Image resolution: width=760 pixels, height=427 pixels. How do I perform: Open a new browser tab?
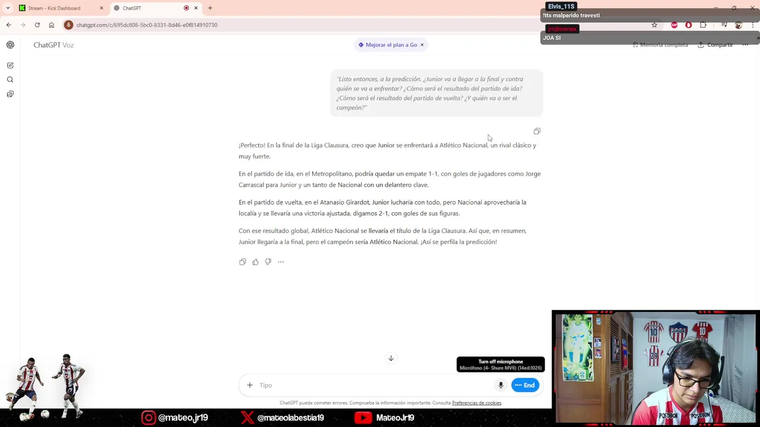point(210,8)
